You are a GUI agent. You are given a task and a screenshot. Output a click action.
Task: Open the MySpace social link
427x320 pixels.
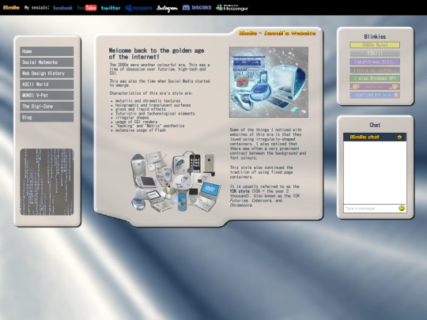pyautogui.click(x=138, y=8)
